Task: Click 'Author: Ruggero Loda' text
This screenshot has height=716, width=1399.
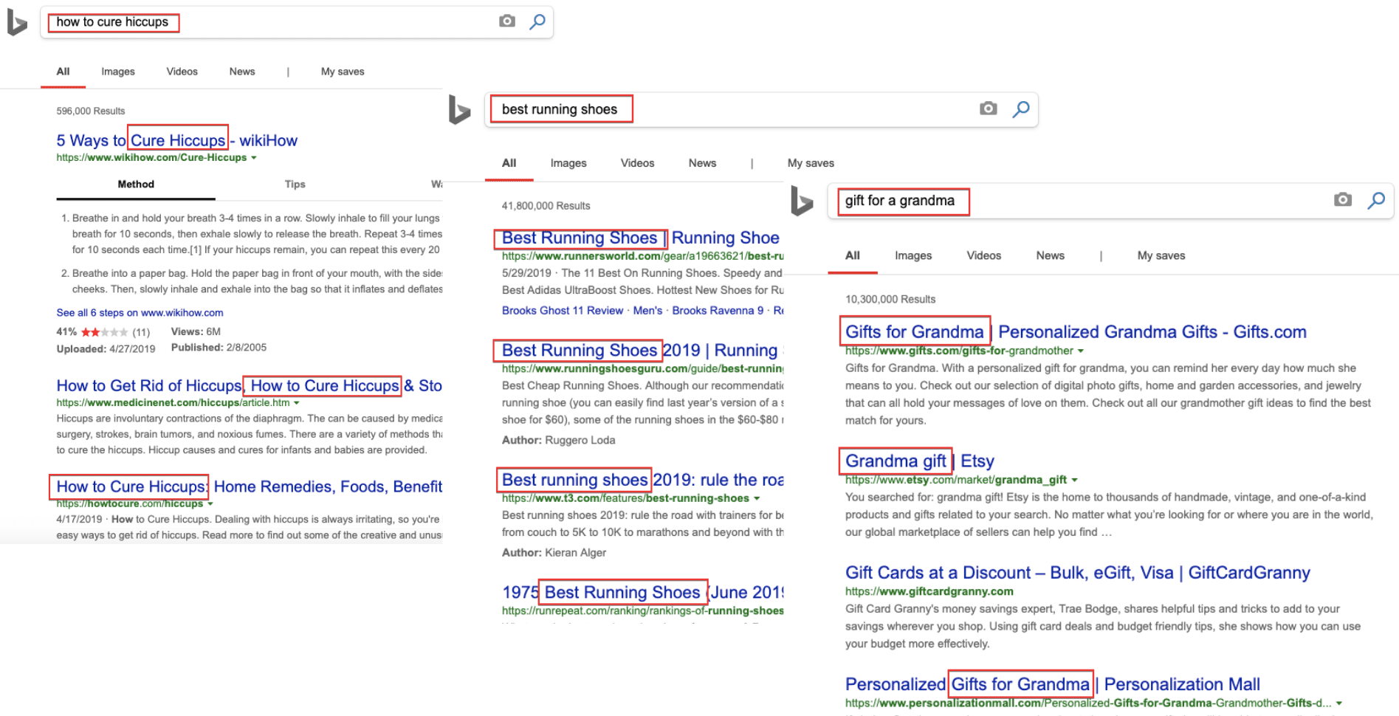Action: point(559,440)
